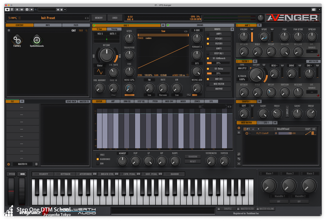This screenshot has width=326, height=221.
Task: Toggle OSC 1 green power LED
Action: click(94, 25)
